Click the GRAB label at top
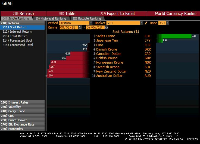The width and height of the screenshot is (200, 144). 7,3
